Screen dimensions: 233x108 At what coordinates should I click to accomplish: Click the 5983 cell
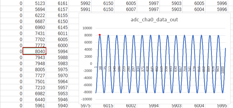click(57, 63)
